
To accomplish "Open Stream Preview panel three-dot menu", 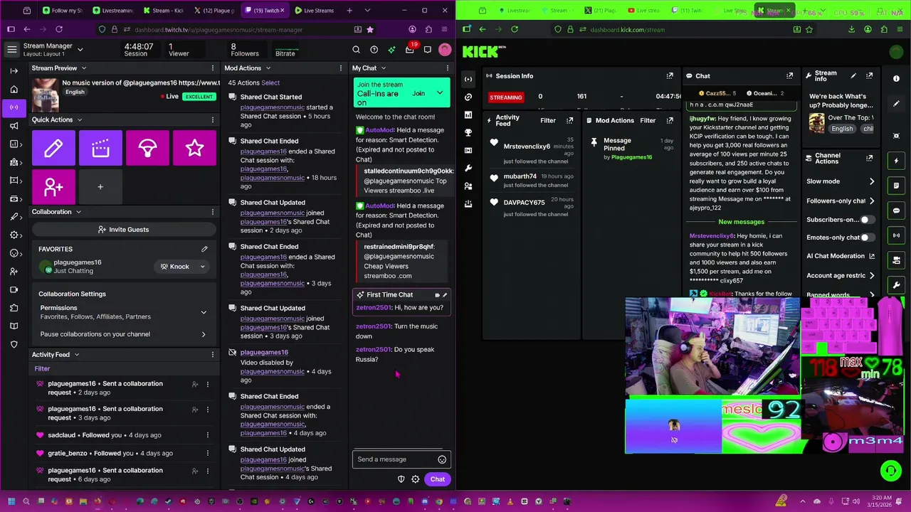I will pos(212,68).
